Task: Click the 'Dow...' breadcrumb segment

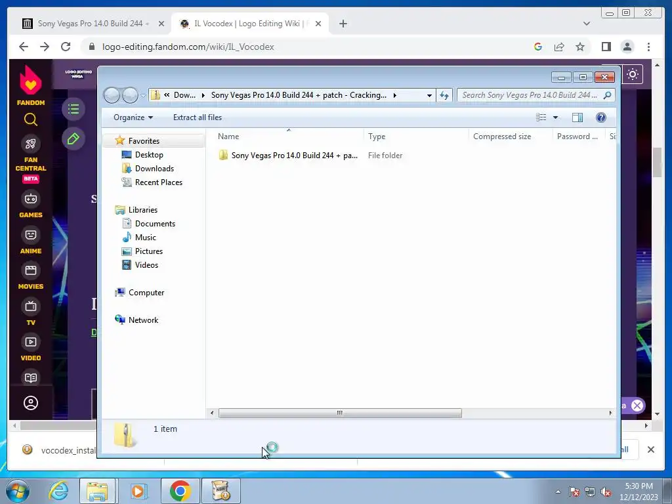Action: click(x=184, y=95)
